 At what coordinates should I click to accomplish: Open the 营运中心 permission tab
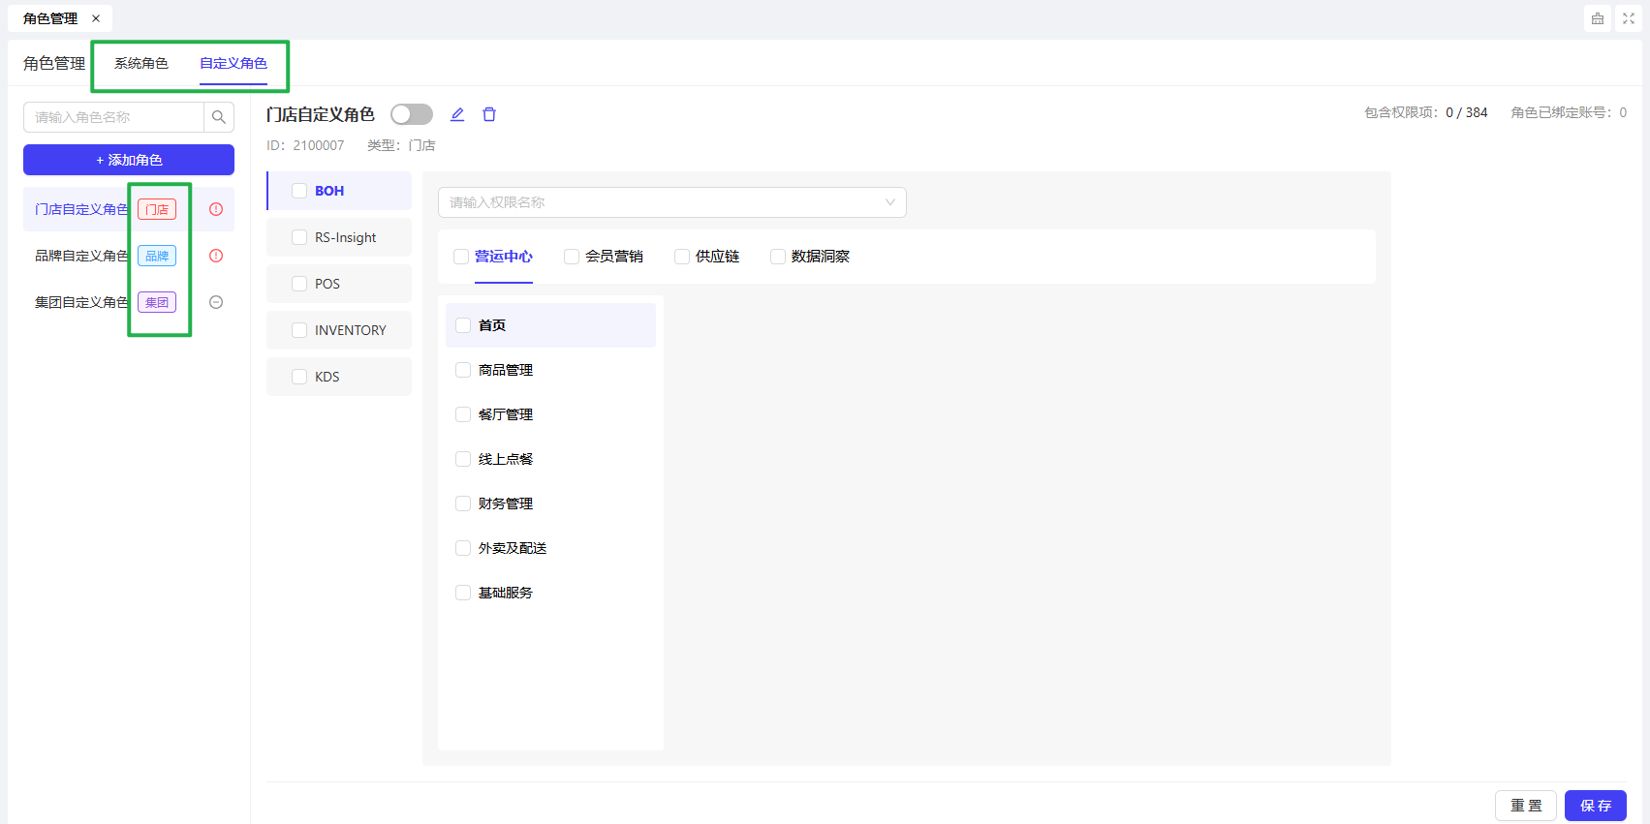504,257
